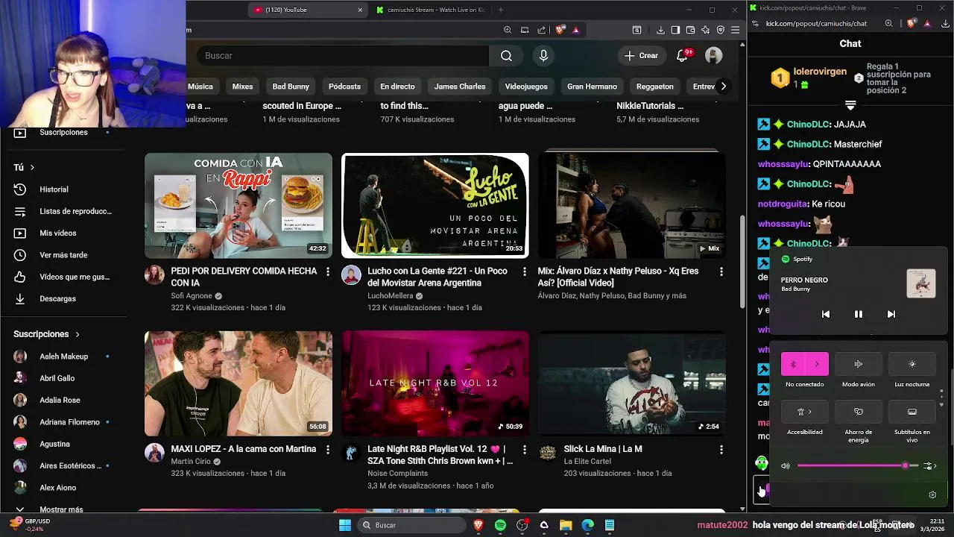954x537 pixels.
Task: Skip to next Spotify track
Action: click(x=891, y=314)
